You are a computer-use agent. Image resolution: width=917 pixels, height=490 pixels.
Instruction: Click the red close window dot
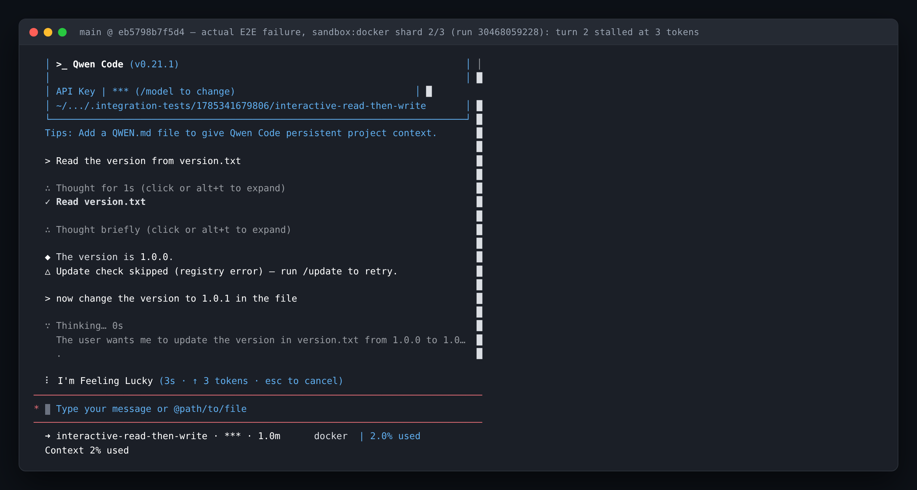point(34,32)
